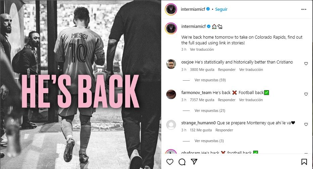Open oscjoe's profile avatar
313x169 pixels.
click(x=171, y=64)
